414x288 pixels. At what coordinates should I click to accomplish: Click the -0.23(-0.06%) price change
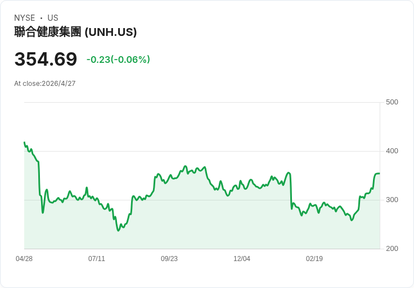pyautogui.click(x=118, y=60)
